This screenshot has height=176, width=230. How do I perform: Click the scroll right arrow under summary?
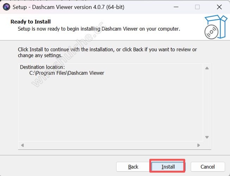pyautogui.click(x=198, y=145)
